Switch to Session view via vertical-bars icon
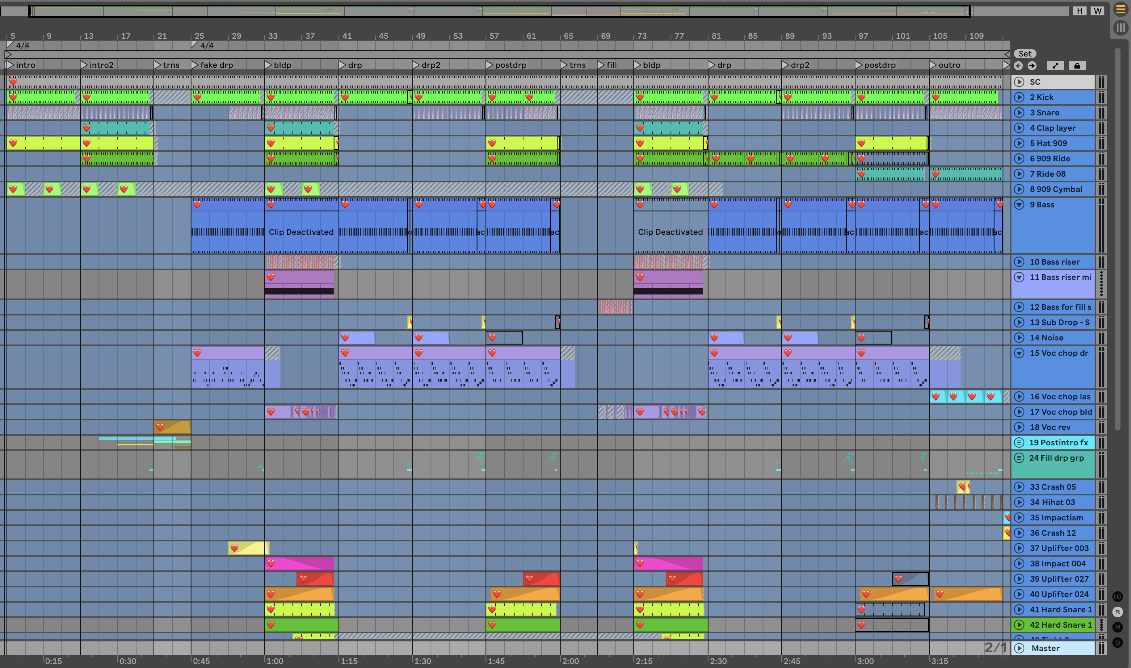The width and height of the screenshot is (1131, 668). (1120, 28)
